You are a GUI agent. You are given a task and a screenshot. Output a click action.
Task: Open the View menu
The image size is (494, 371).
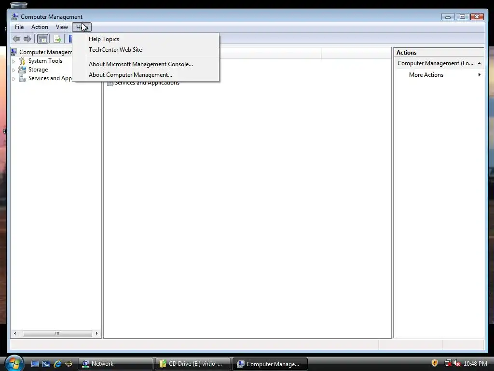point(62,27)
